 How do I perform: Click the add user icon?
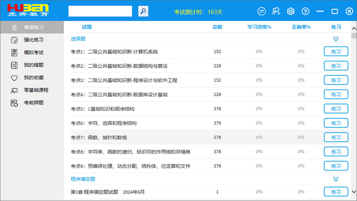point(276,11)
